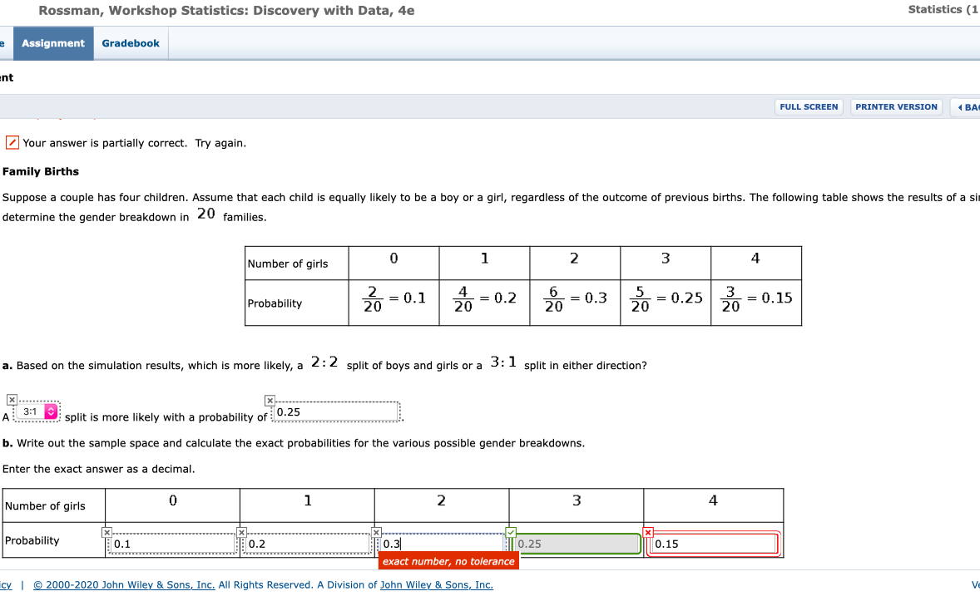Click the FULL SCREEN button
Screen dimensions: 980x611
pyautogui.click(x=808, y=106)
